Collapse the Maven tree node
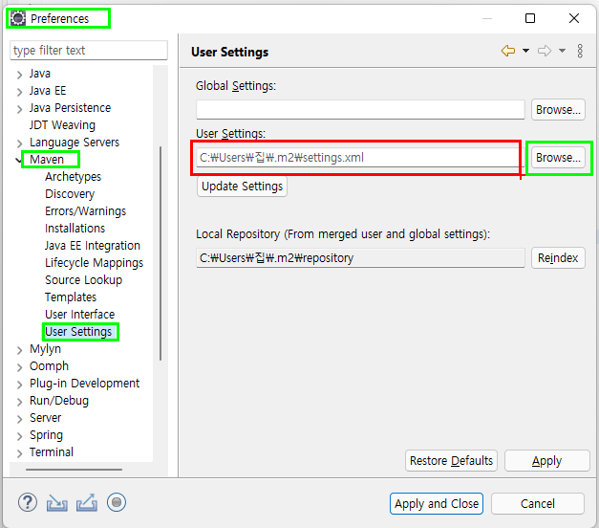The height and width of the screenshot is (528, 599). pyautogui.click(x=18, y=160)
